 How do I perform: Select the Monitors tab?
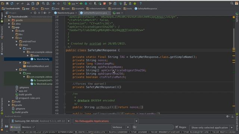[28, 127]
